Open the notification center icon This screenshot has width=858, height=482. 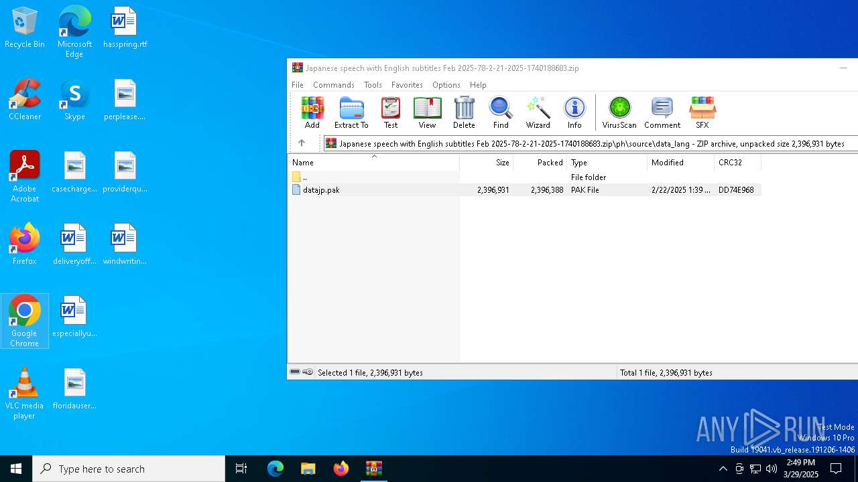[836, 469]
